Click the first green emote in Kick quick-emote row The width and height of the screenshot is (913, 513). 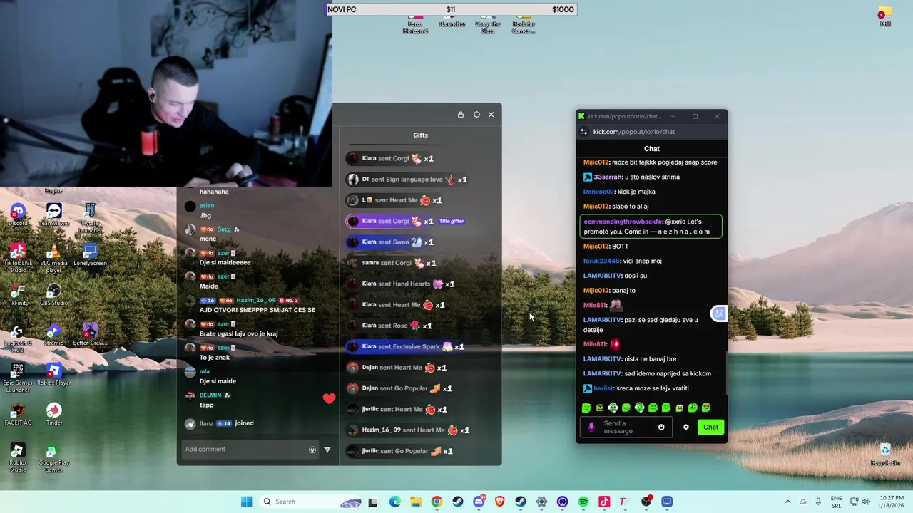click(x=586, y=408)
